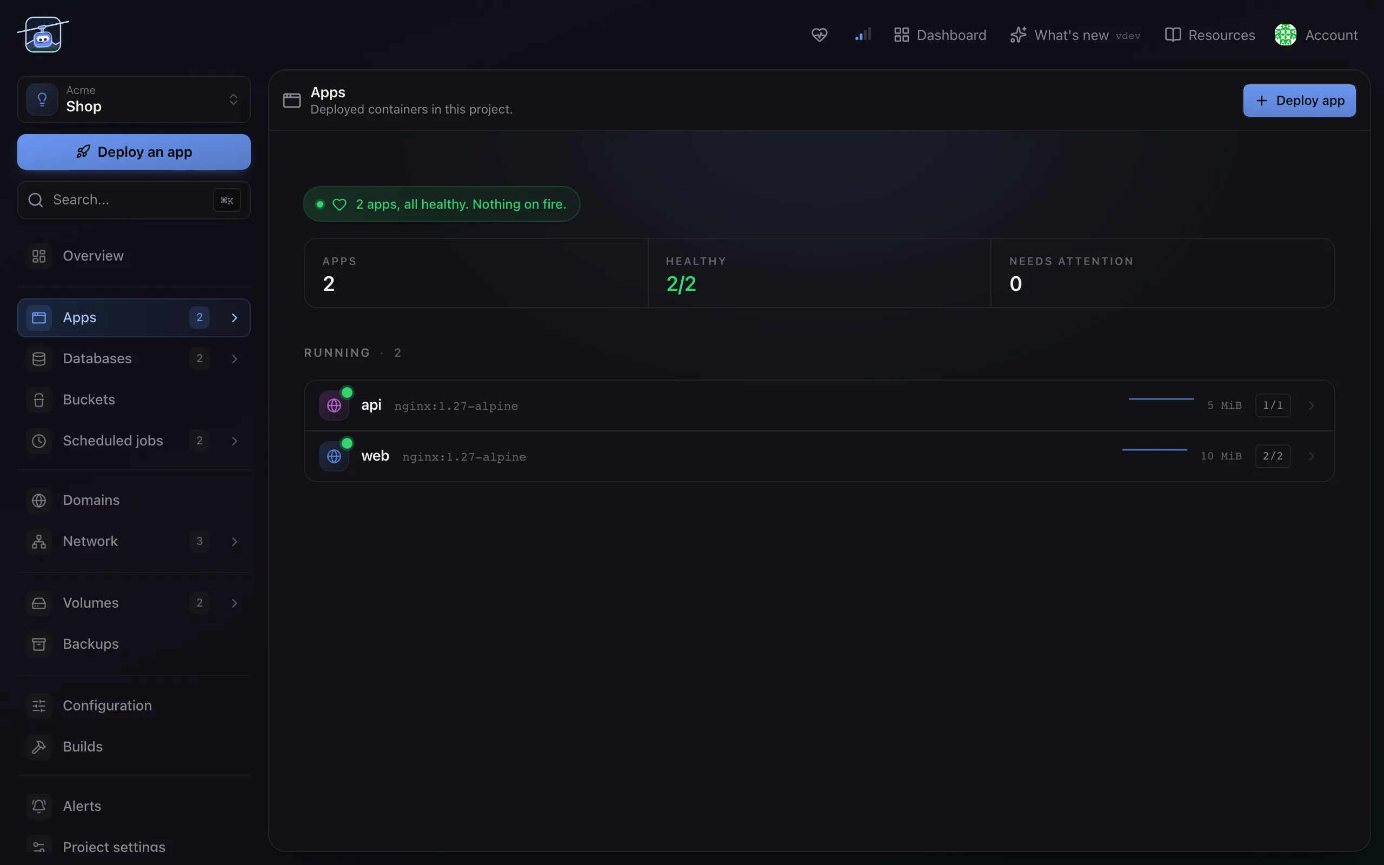Click the Deploy app button in header

tap(1299, 101)
